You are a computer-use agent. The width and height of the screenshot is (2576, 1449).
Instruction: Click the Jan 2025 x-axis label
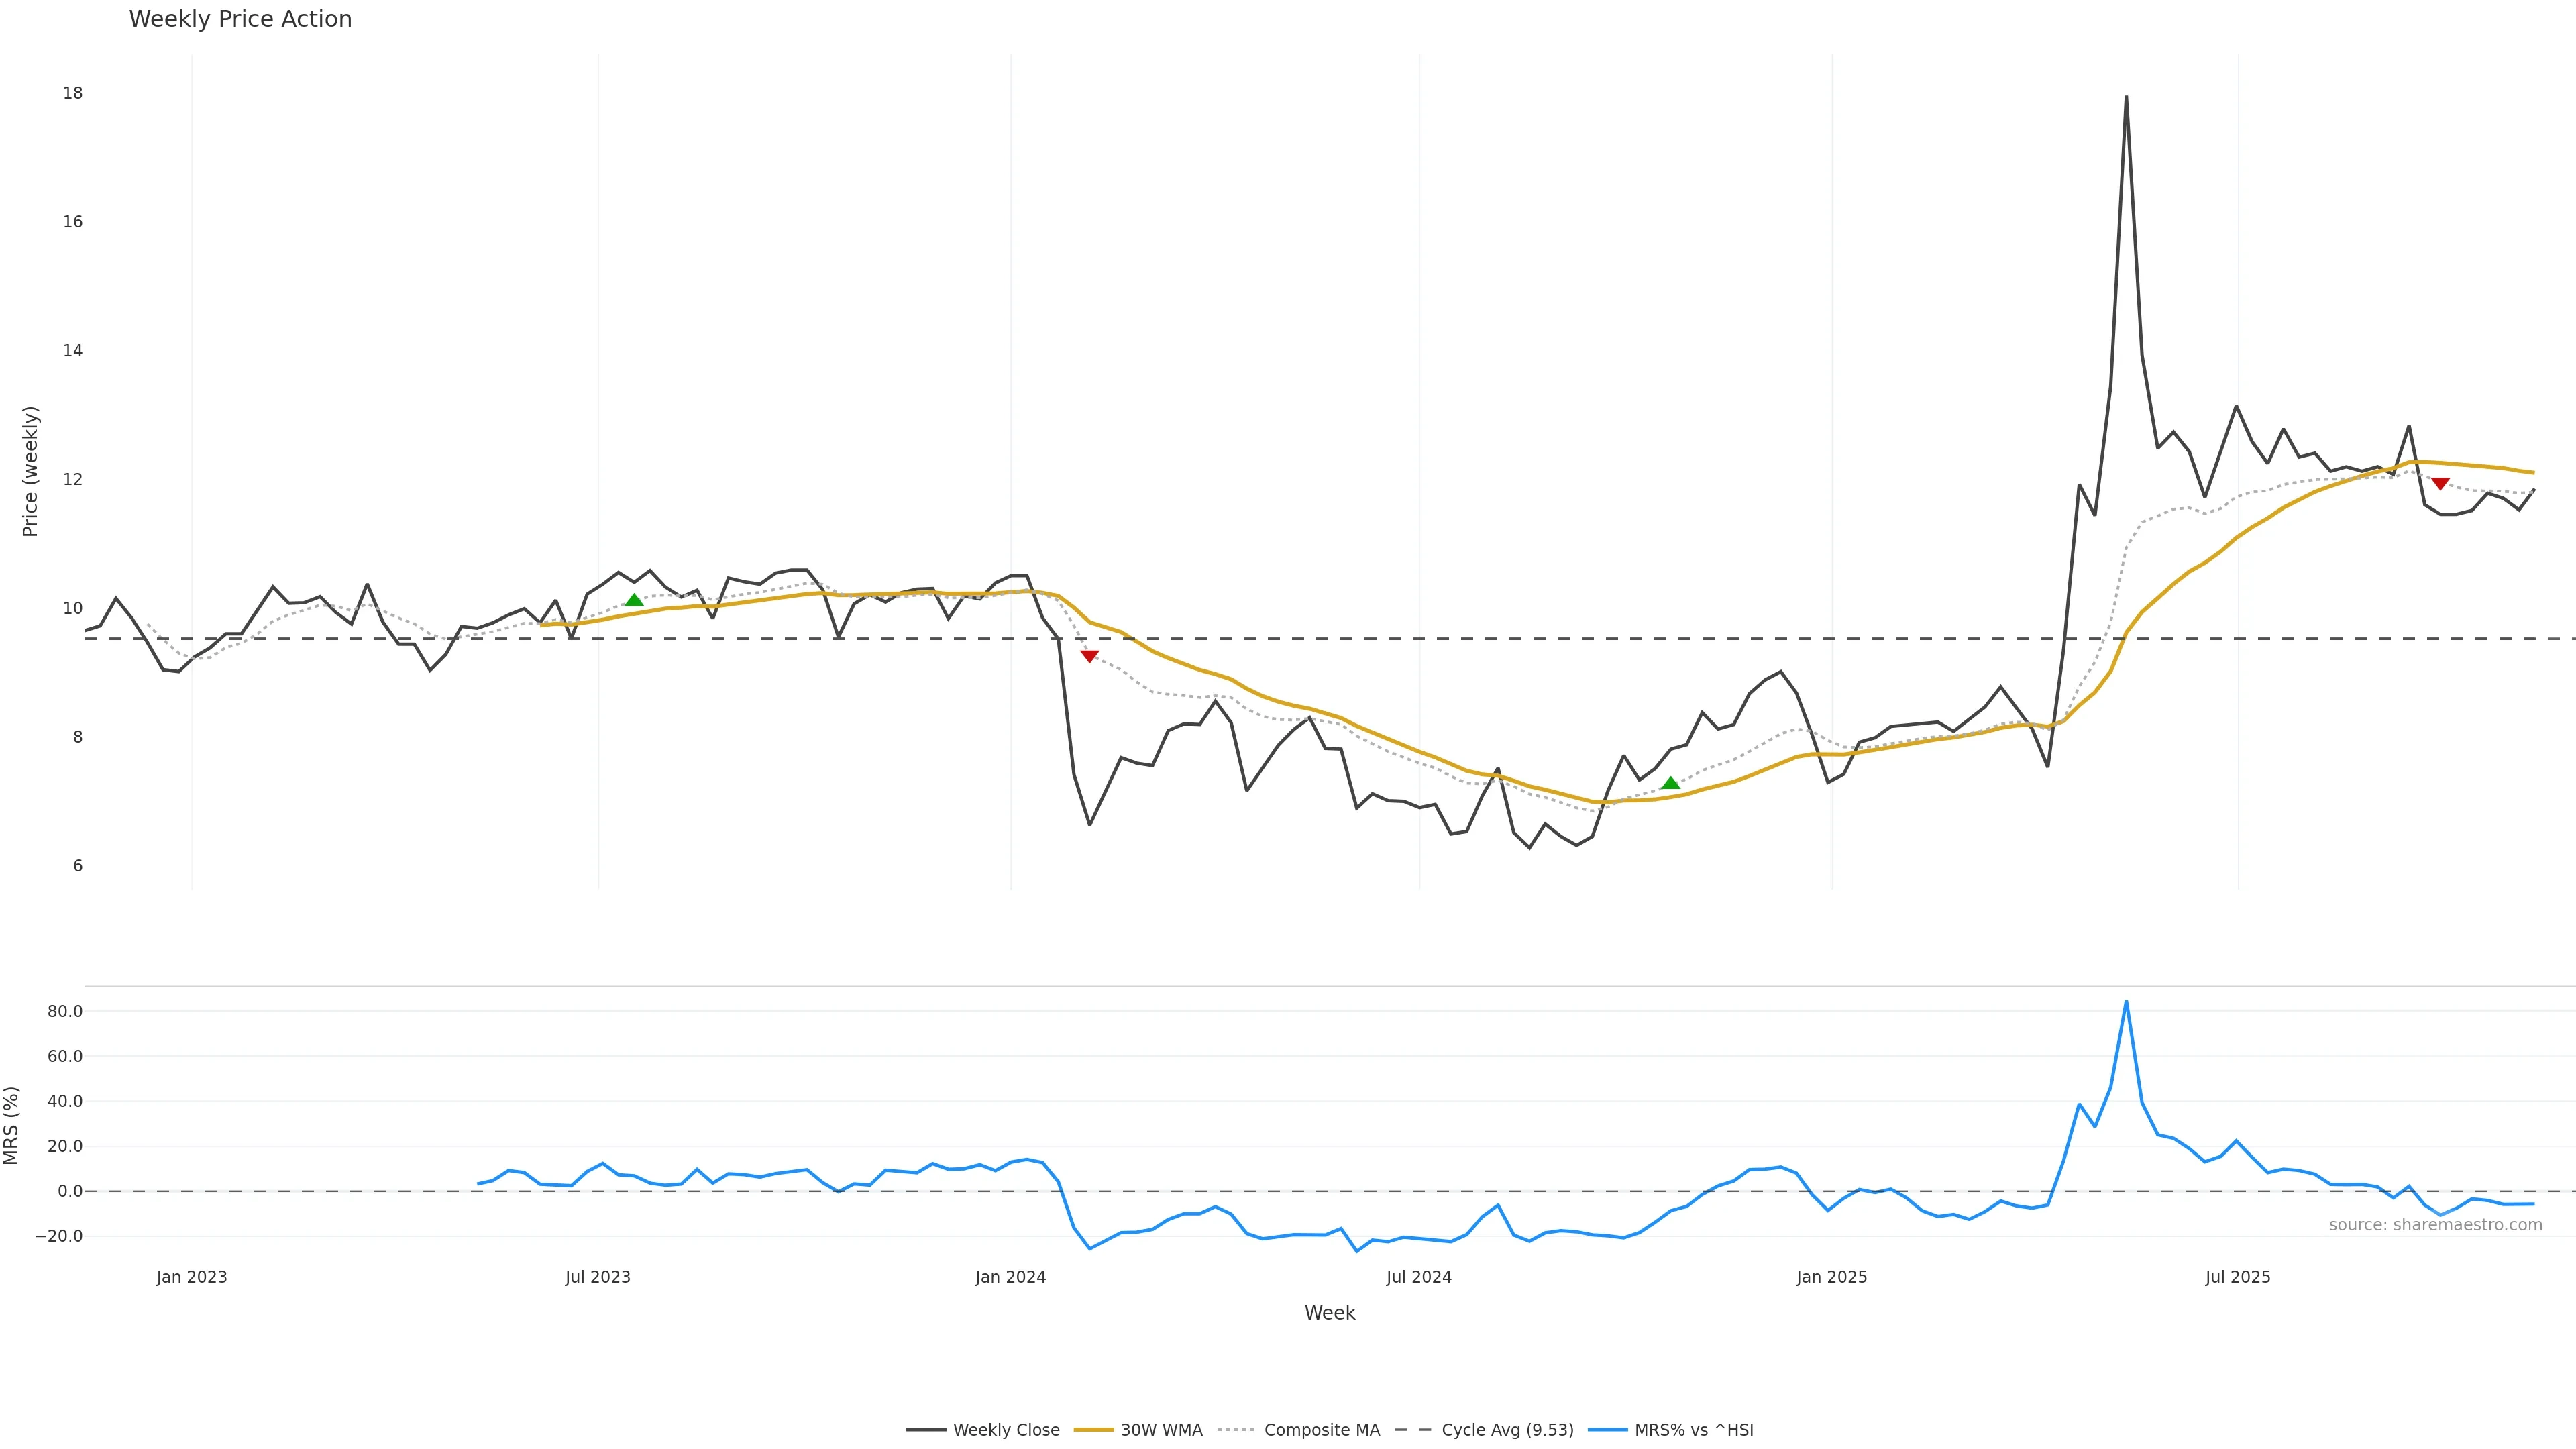click(1832, 1277)
